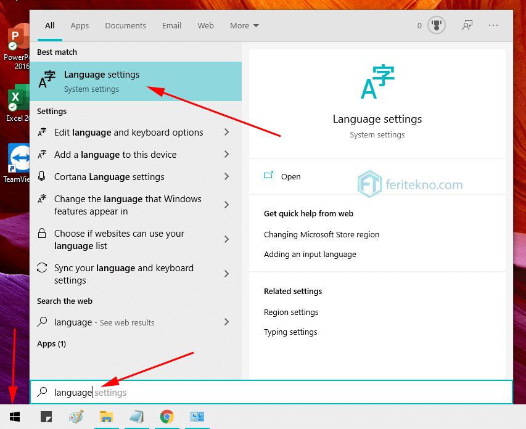Image resolution: width=526 pixels, height=429 pixels.
Task: Open the feedback person icon
Action: pos(467,25)
